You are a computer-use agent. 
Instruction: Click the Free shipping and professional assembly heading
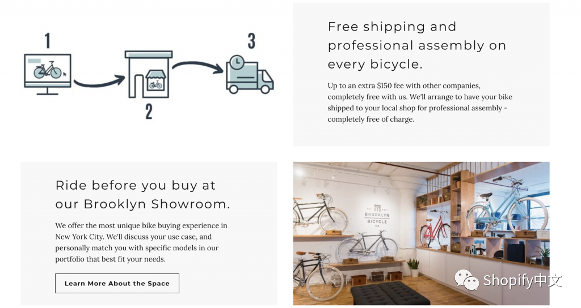[x=416, y=45]
